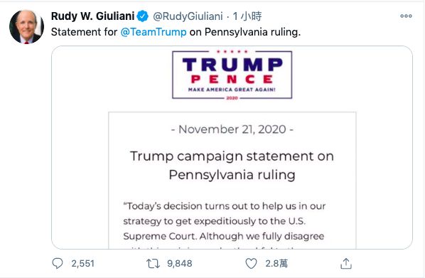Click the November 21, 2020 date in image
The image size is (425, 278).
(232, 129)
